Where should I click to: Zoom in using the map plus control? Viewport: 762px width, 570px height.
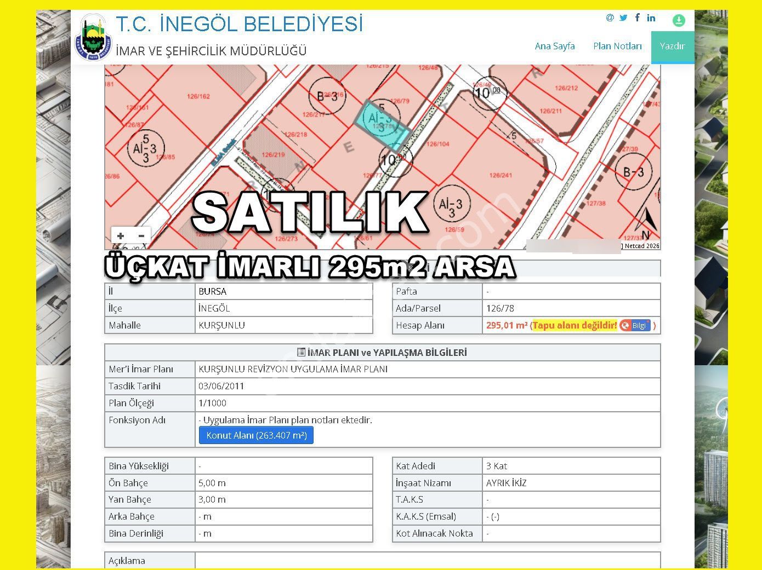coord(121,235)
